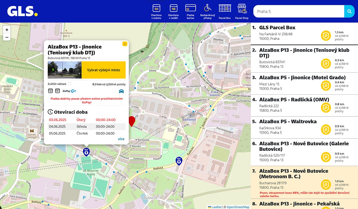
Task: Click the yellow badge for Galerie Butovice entry
Action: [326, 157]
